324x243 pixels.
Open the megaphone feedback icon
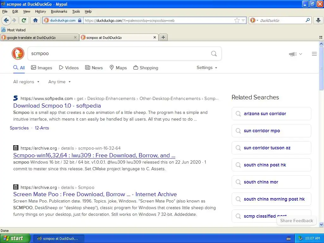(x=293, y=54)
